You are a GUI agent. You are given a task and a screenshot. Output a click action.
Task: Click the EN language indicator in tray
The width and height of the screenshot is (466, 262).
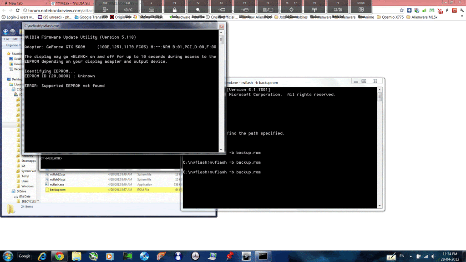coord(402,256)
